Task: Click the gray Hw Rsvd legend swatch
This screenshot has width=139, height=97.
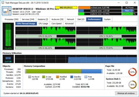Action: click(x=30, y=77)
